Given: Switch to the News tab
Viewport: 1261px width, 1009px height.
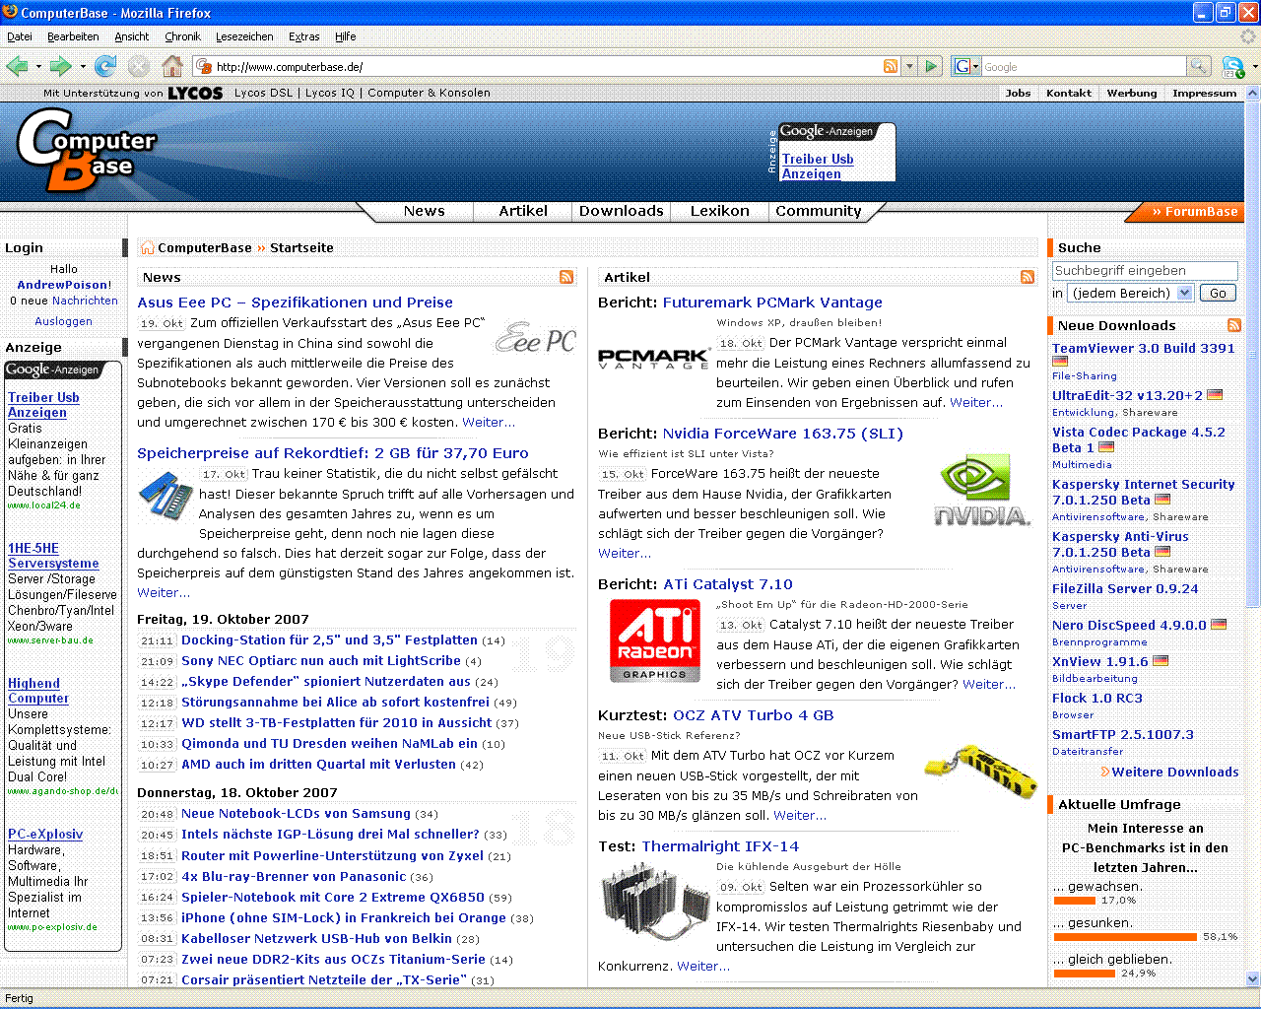Looking at the screenshot, I should point(424,211).
